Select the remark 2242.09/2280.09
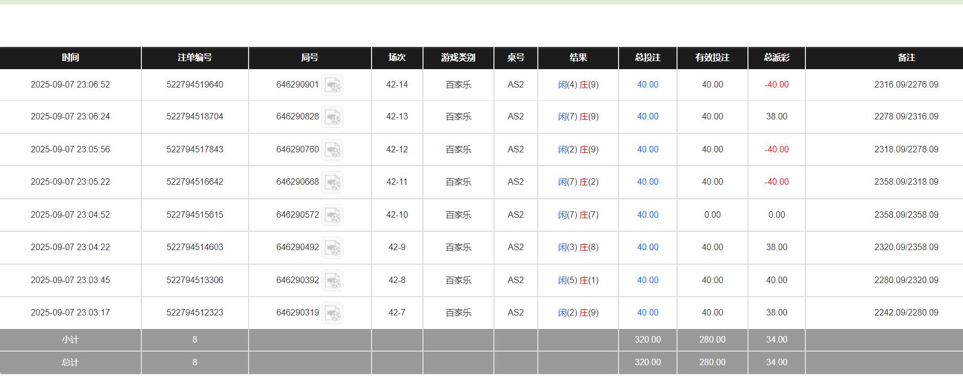Screen dimensions: 963x376 (x=906, y=313)
